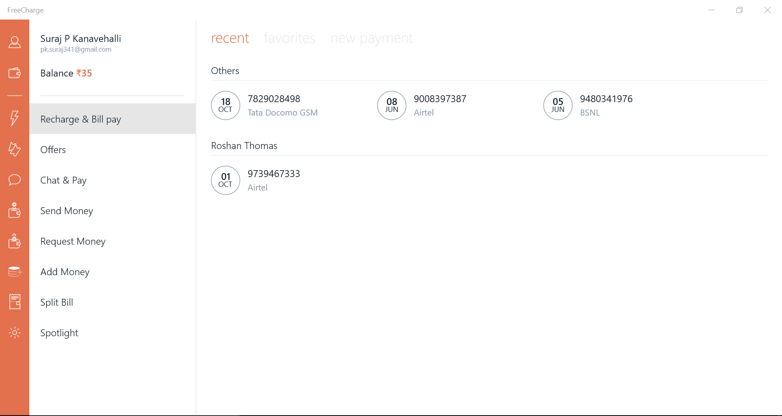Open the new payment tab
The height and width of the screenshot is (416, 782).
point(372,38)
